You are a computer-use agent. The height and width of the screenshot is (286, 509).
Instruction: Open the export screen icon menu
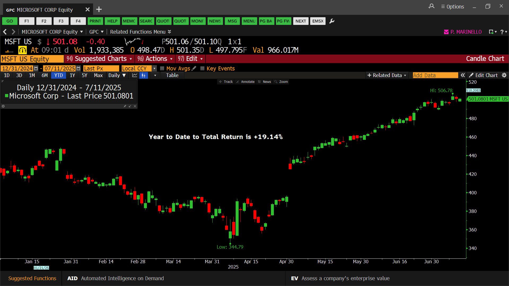point(493,32)
